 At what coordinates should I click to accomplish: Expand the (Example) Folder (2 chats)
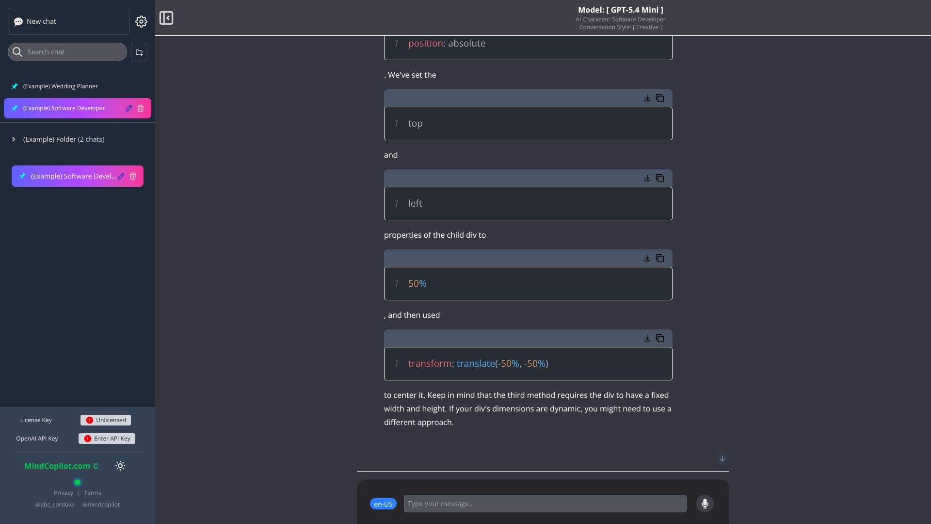click(x=14, y=139)
